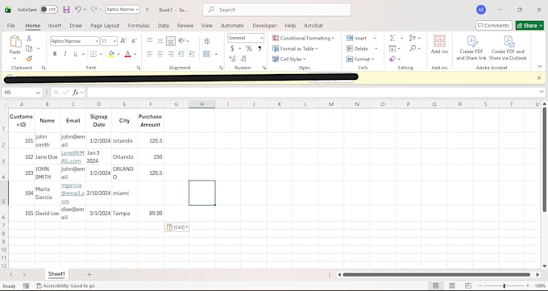Open the File menu
The width and height of the screenshot is (548, 291).
10,26
